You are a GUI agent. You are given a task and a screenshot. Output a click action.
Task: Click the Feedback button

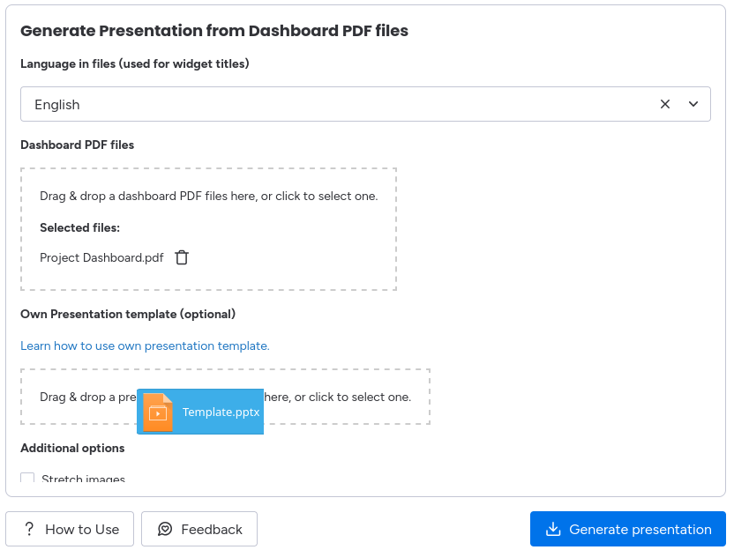tap(199, 529)
